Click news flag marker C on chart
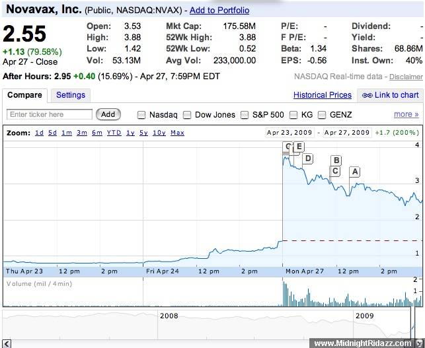This screenshot has width=425, height=348. point(335,172)
